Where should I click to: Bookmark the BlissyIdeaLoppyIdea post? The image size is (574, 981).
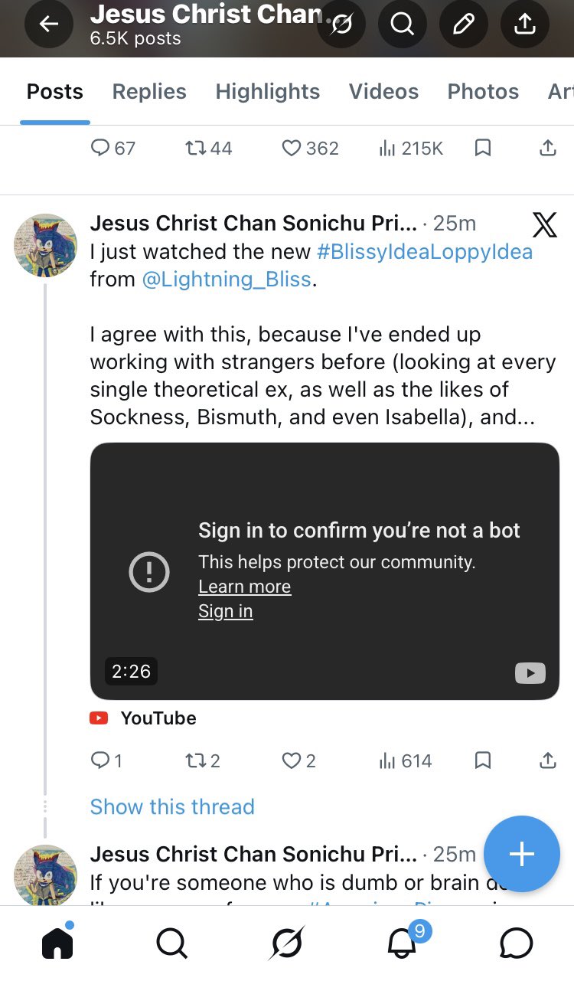pyautogui.click(x=482, y=760)
